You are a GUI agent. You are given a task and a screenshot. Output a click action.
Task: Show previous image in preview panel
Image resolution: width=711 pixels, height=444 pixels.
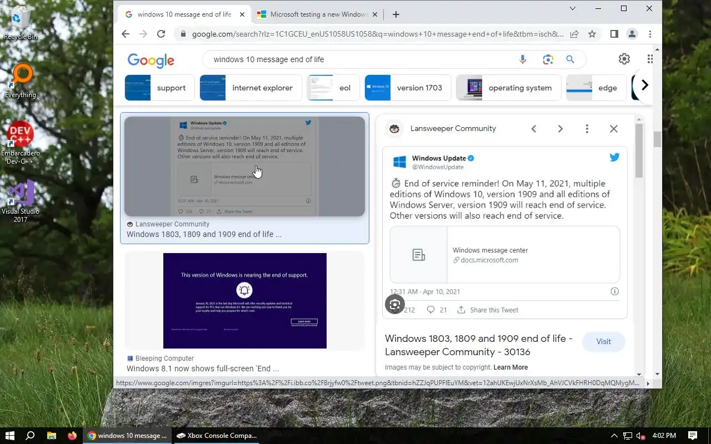(534, 129)
